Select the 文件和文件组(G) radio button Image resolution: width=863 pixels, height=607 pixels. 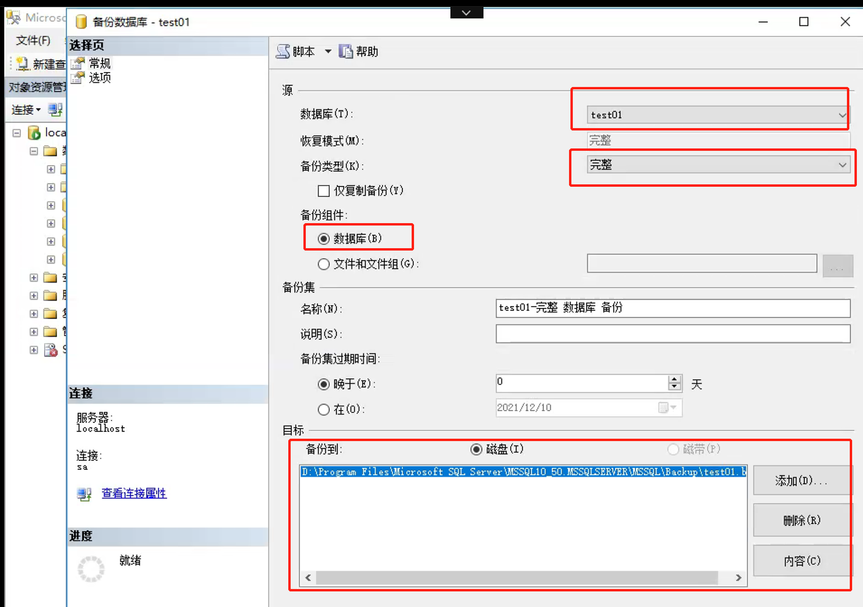click(x=324, y=264)
